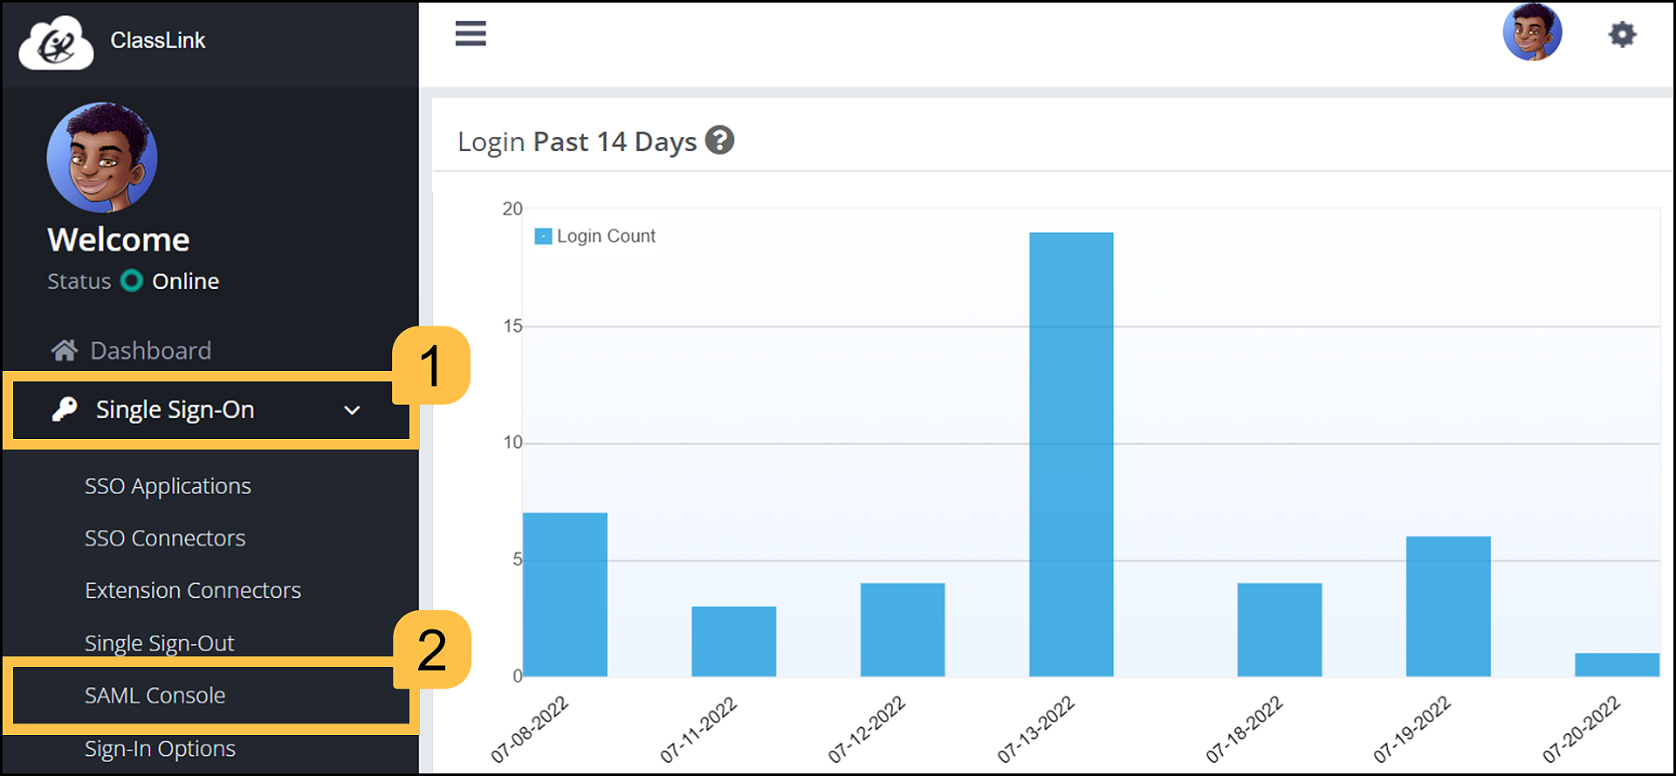Collapse the Single Sign-On chevron
The height and width of the screenshot is (776, 1676).
(x=352, y=410)
